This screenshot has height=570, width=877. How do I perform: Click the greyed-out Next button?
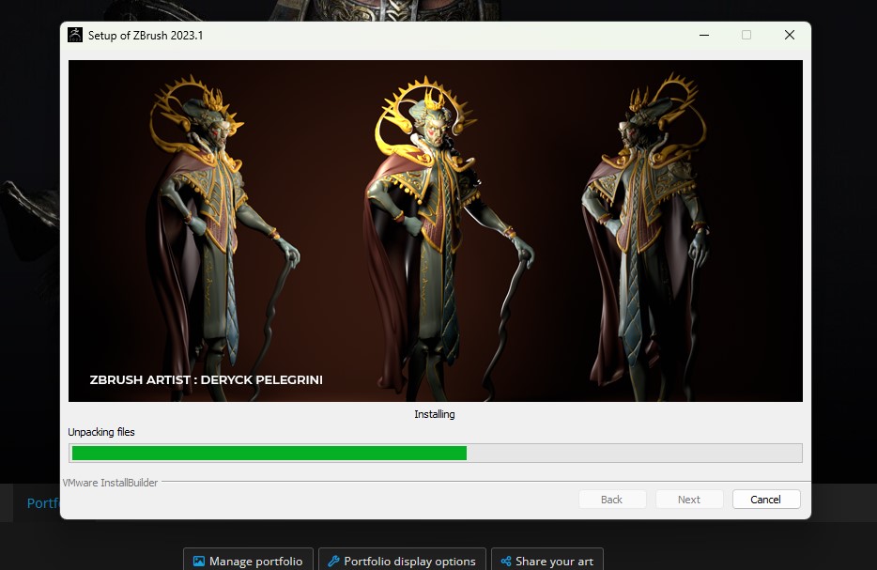click(689, 499)
